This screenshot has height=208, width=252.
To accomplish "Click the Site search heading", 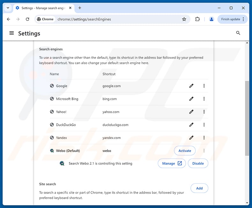I will [x=48, y=184].
